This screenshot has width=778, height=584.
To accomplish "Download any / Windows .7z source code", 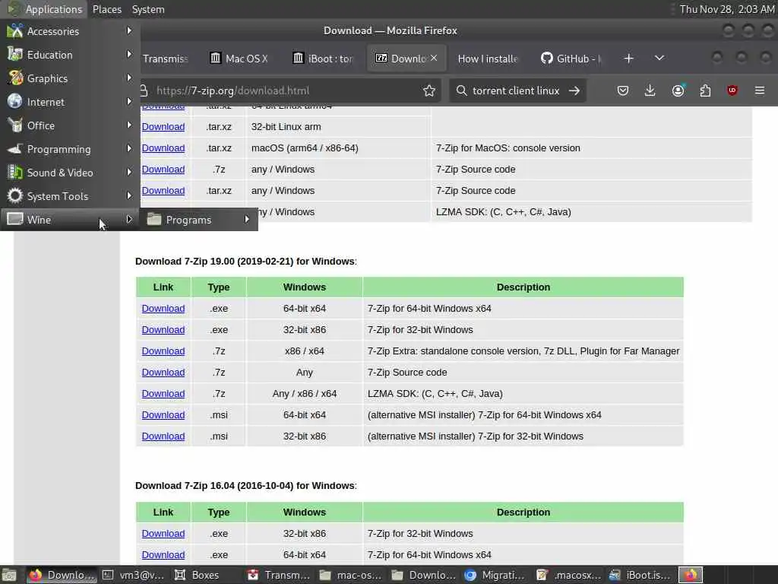I will (x=163, y=170).
